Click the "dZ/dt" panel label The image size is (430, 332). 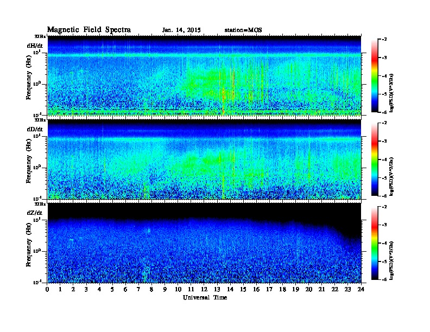coord(35,213)
